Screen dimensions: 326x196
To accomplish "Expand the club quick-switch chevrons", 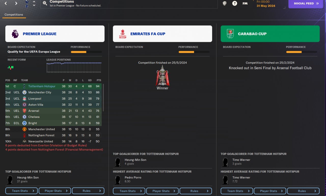I will tap(34, 4).
